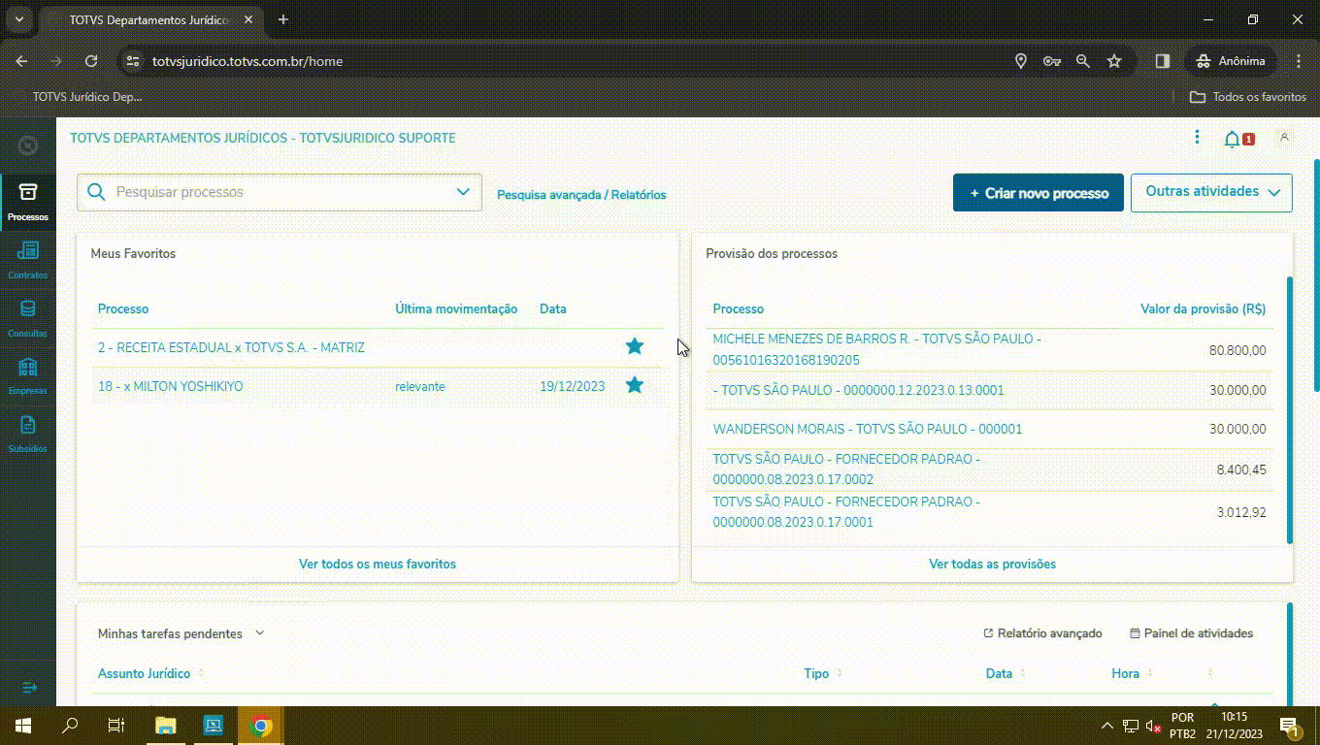Click the location permission icon in address bar
This screenshot has height=745, width=1320.
click(x=1020, y=61)
